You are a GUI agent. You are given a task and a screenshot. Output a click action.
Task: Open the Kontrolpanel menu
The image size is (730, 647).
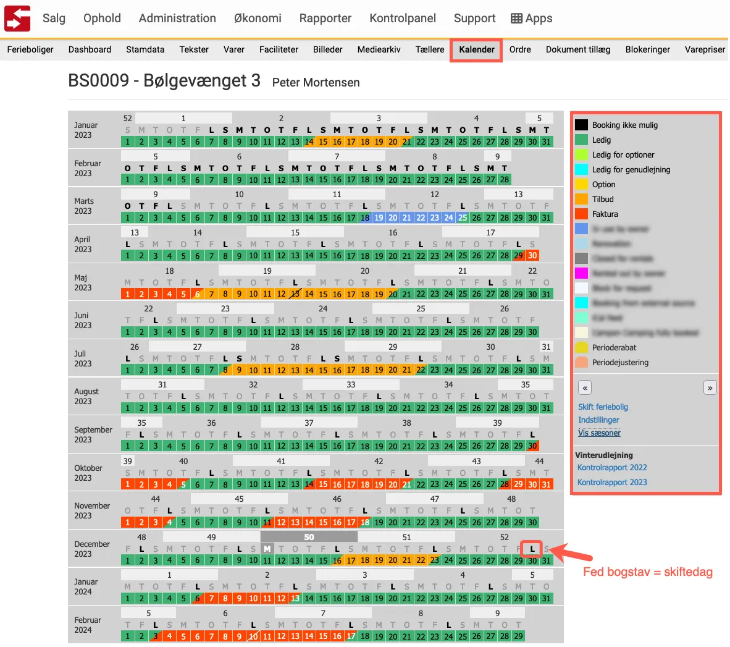[403, 19]
